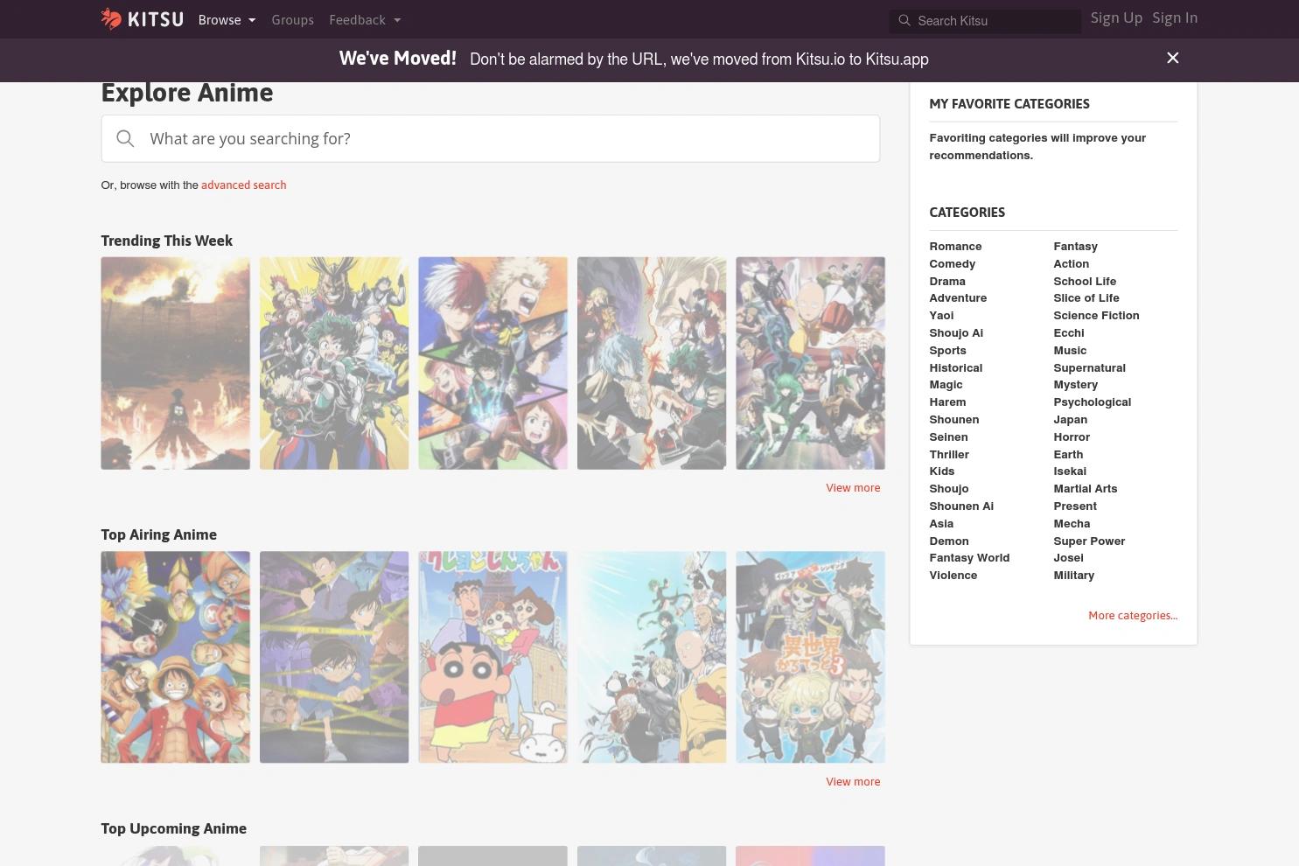Open the fourth Trending poster thumbnail
Screen dimensions: 1299x866
click(652, 363)
